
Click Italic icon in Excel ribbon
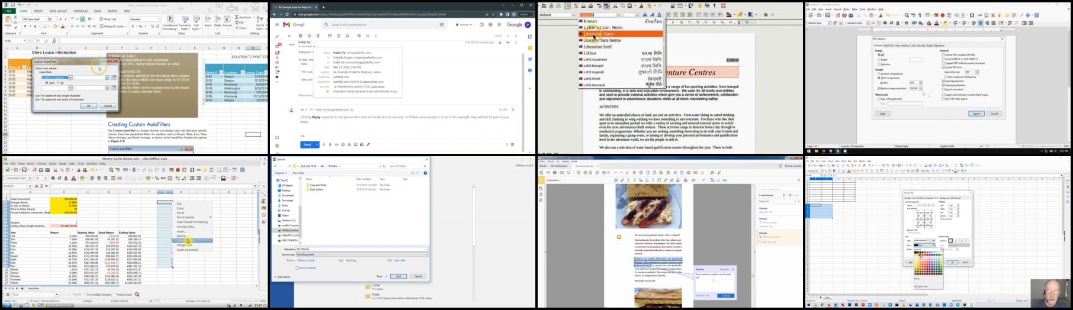30,26
